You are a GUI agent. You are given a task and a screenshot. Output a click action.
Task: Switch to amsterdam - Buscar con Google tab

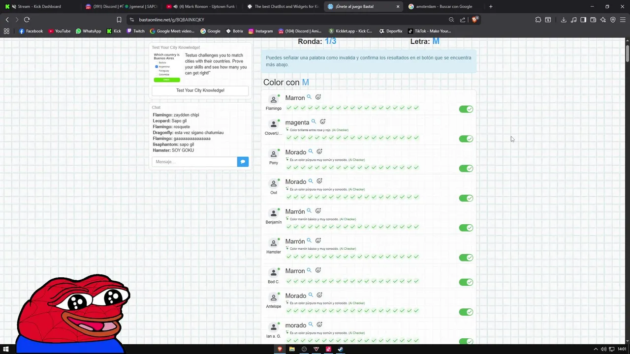pos(443,6)
